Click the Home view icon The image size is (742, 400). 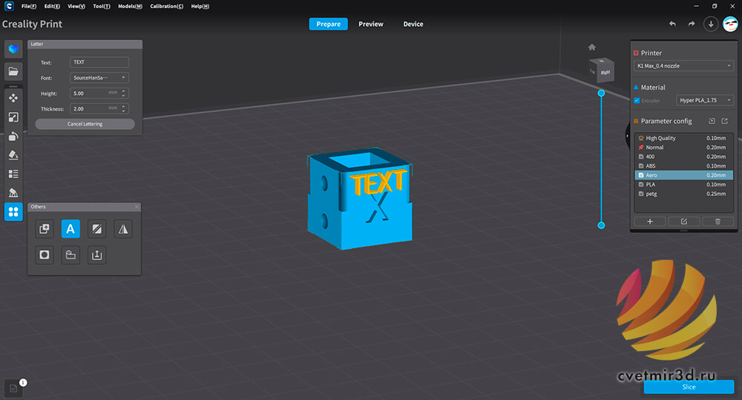tap(592, 47)
